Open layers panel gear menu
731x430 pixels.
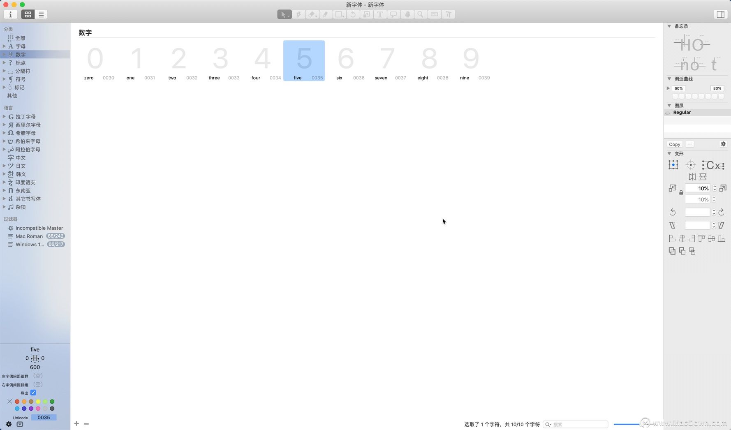click(x=723, y=144)
